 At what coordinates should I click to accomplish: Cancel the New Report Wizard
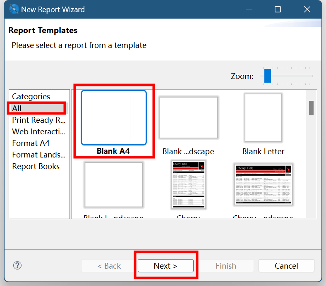[x=286, y=266]
